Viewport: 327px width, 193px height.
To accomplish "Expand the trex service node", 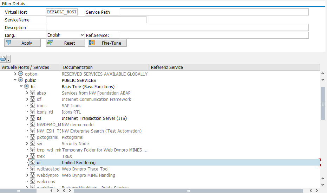I will pos(27,156).
